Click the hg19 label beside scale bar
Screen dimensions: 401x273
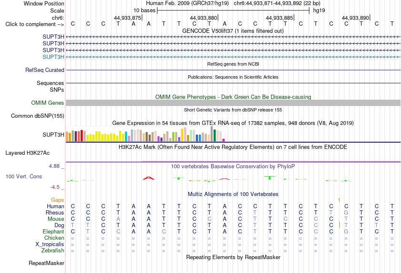pos(319,11)
